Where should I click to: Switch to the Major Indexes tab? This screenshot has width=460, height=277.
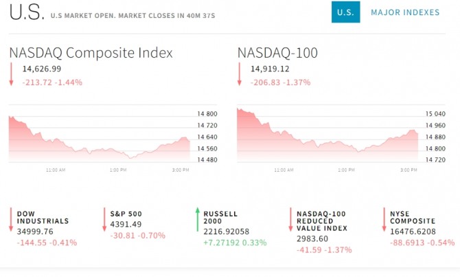click(405, 12)
